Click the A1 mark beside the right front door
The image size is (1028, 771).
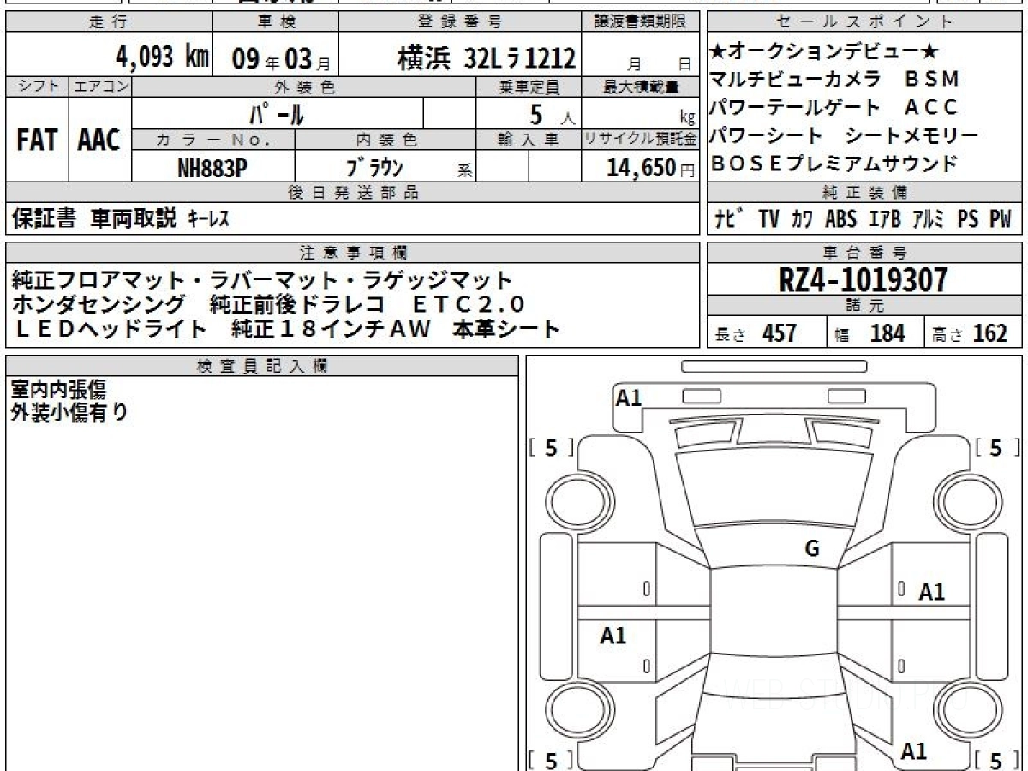point(931,592)
